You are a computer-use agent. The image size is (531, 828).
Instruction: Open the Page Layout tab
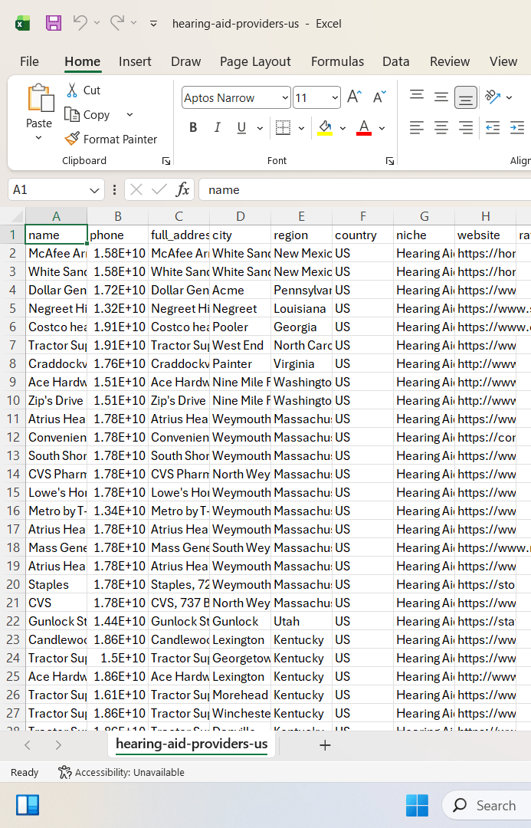[255, 62]
